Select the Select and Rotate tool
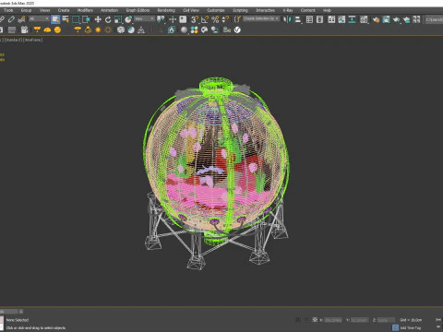The height and width of the screenshot is (332, 443). (x=108, y=19)
